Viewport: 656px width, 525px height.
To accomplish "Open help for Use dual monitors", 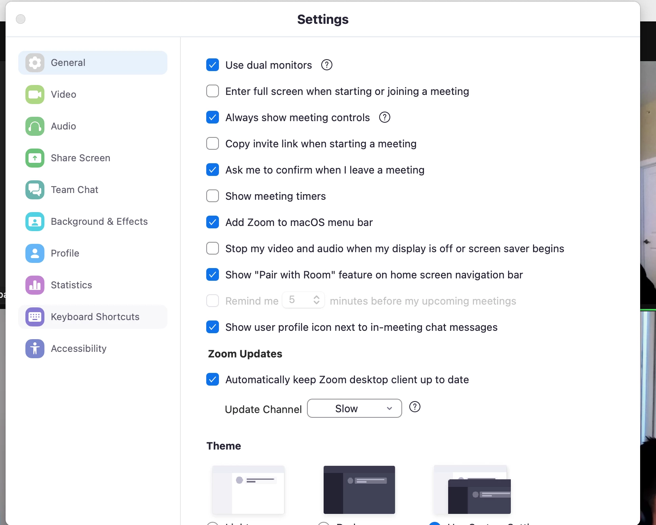I will [x=327, y=65].
